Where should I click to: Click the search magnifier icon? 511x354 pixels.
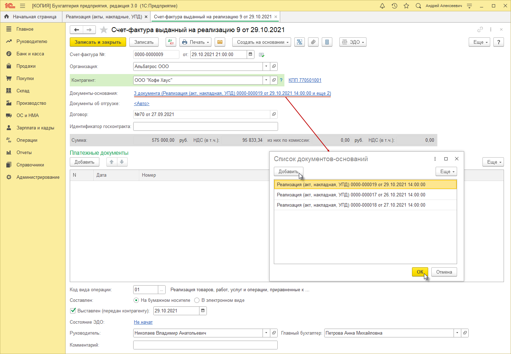pos(418,6)
